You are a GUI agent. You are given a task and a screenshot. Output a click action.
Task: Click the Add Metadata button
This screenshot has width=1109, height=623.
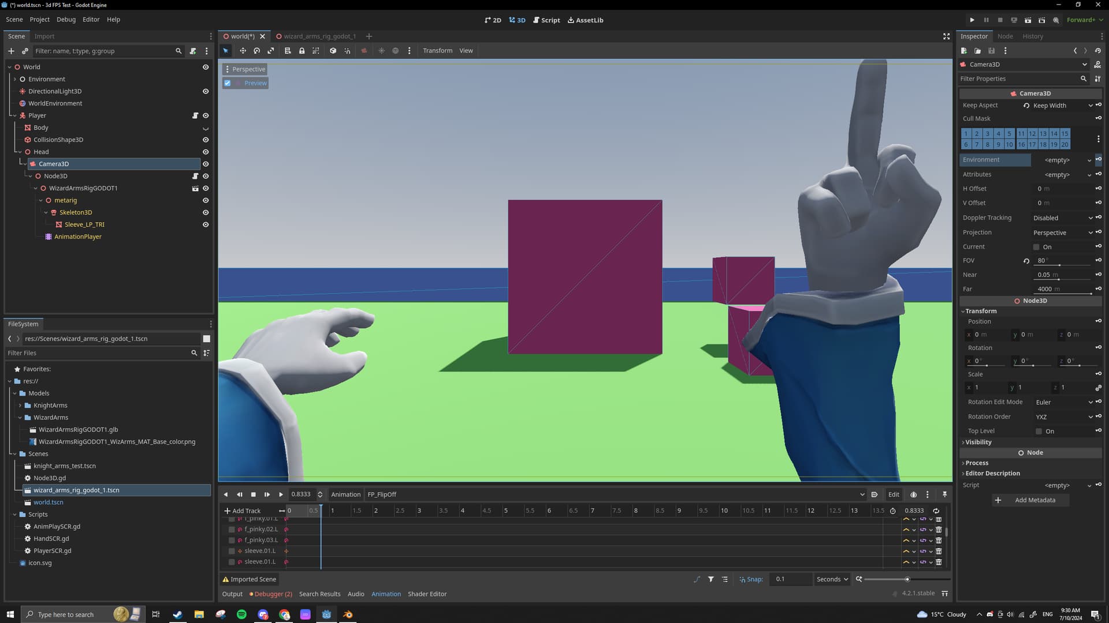tap(1031, 500)
